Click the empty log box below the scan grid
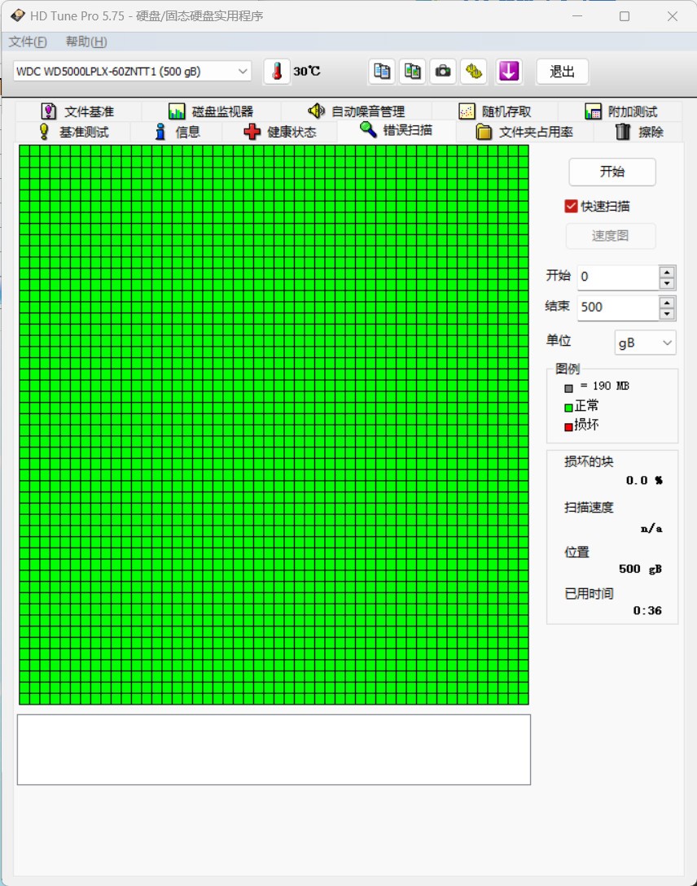697x886 pixels. tap(274, 750)
